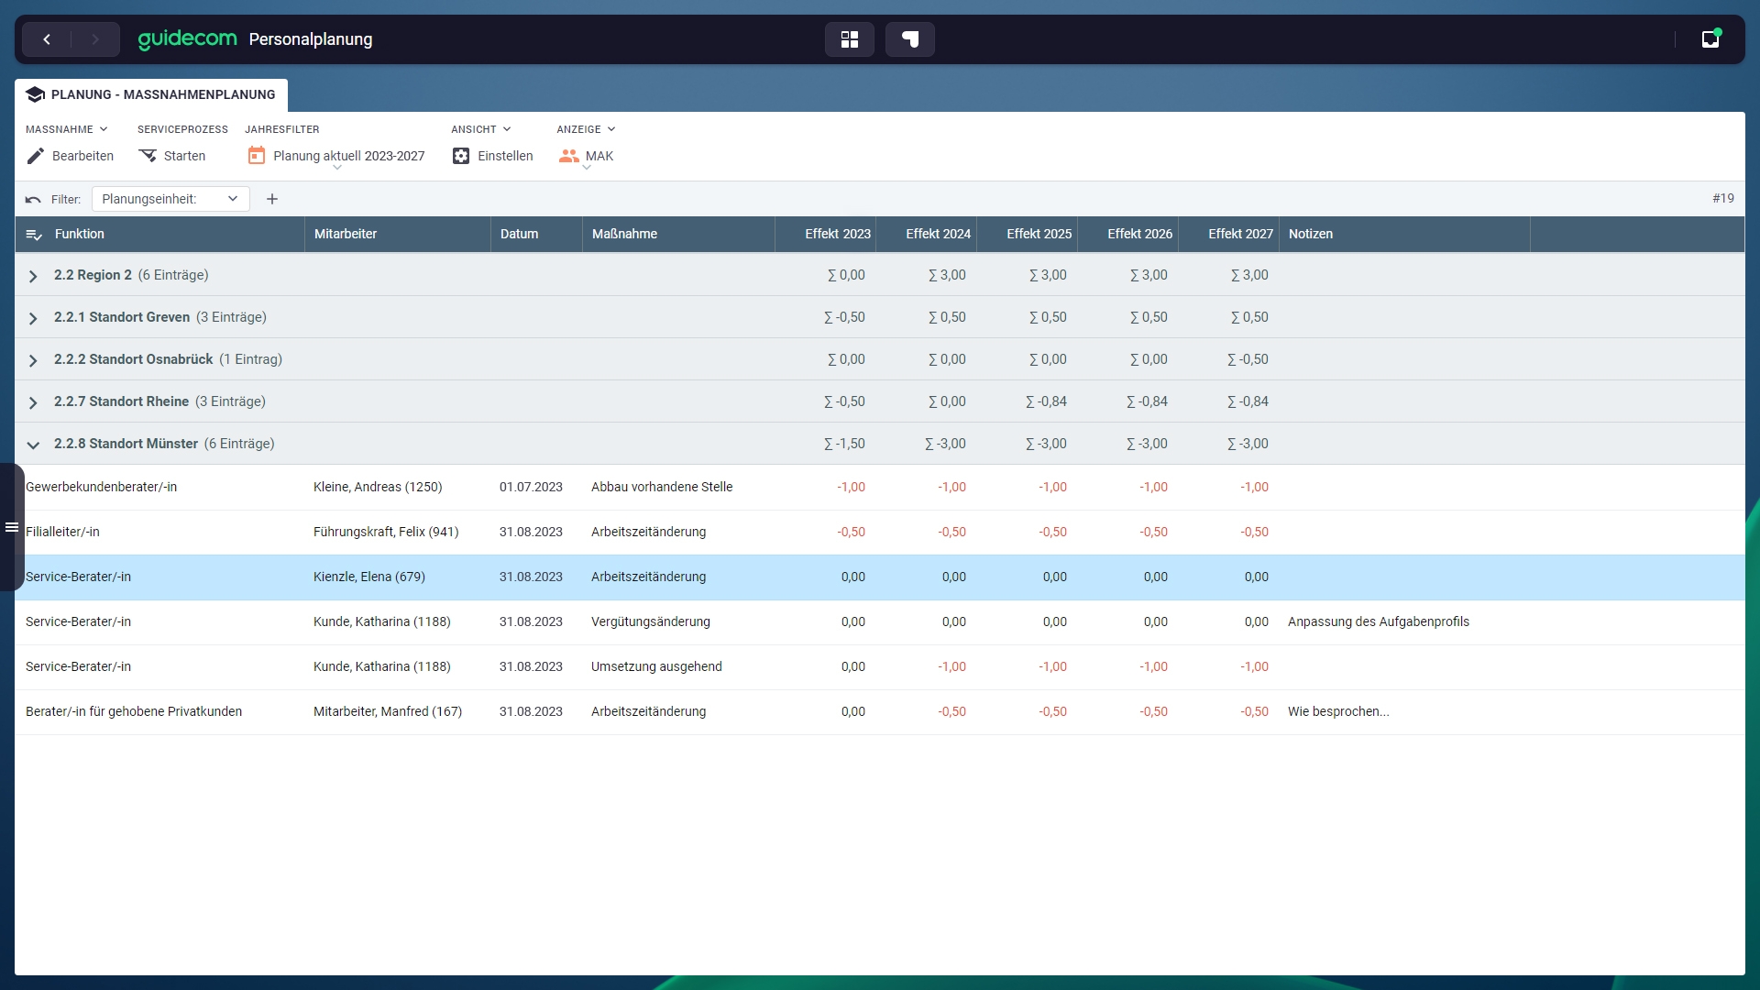Image resolution: width=1760 pixels, height=990 pixels.
Task: Select the Kleine, Andreas row
Action: [377, 487]
